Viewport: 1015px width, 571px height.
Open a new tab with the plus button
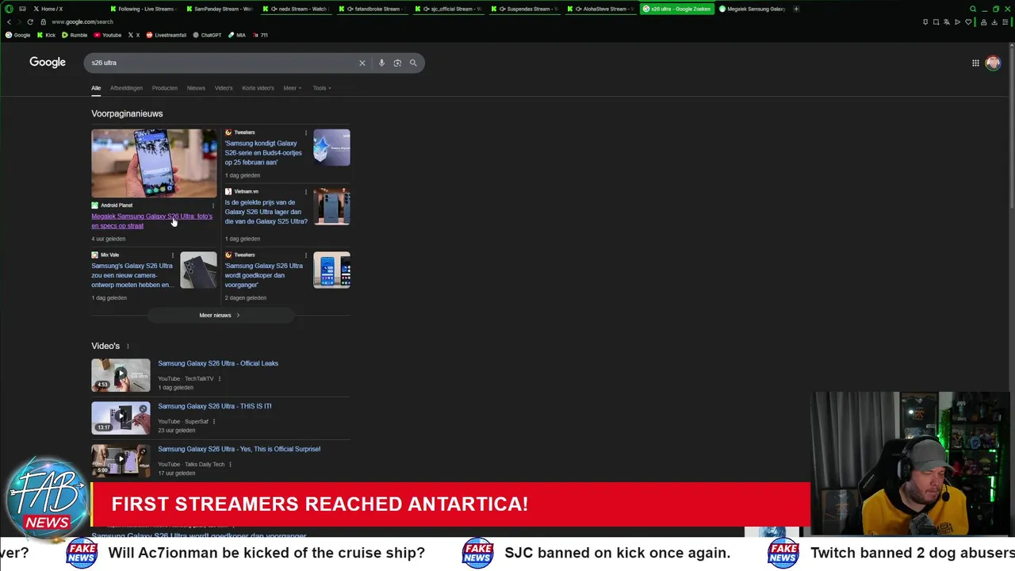[x=796, y=9]
